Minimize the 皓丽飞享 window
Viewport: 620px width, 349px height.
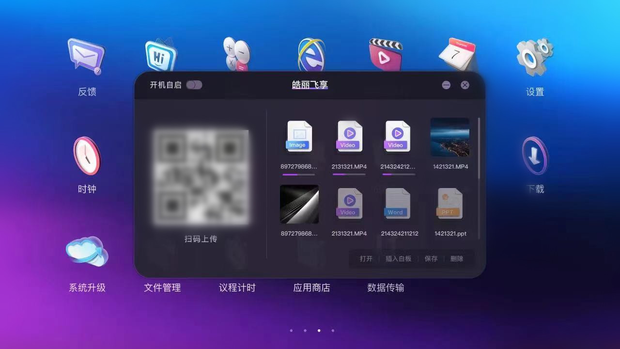(446, 85)
